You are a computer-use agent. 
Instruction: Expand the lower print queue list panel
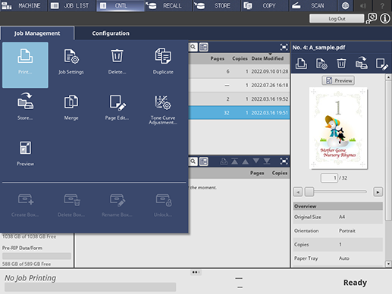[284, 161]
